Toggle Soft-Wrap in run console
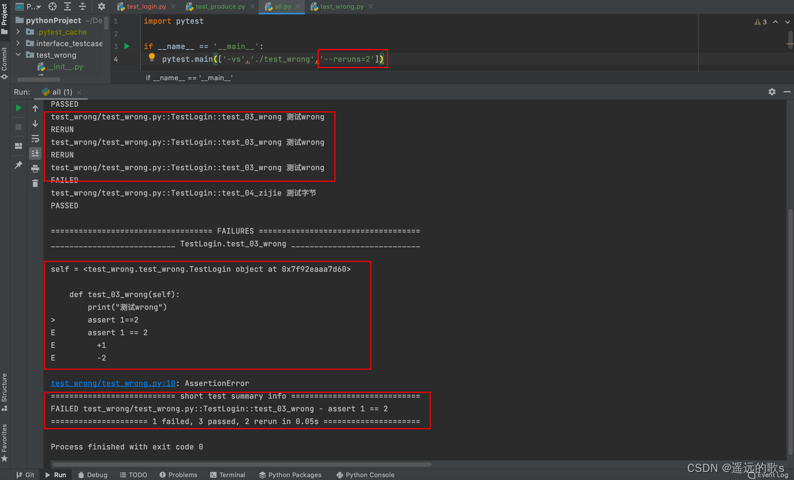This screenshot has width=794, height=480. point(35,138)
